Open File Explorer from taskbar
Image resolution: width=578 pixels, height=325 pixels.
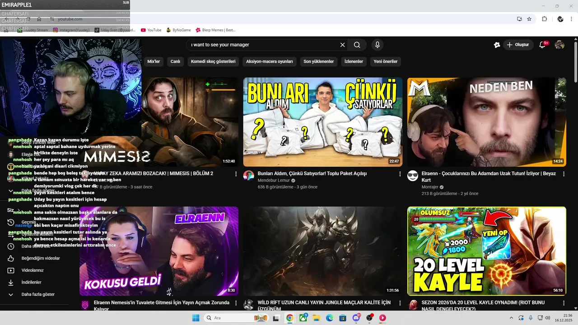(x=316, y=318)
